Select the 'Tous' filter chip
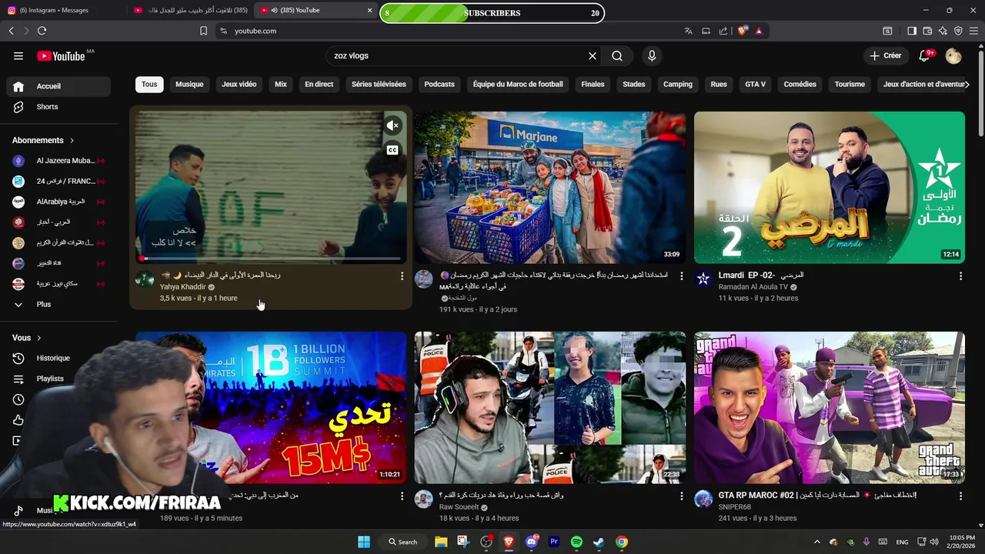Image resolution: width=985 pixels, height=554 pixels. [149, 84]
